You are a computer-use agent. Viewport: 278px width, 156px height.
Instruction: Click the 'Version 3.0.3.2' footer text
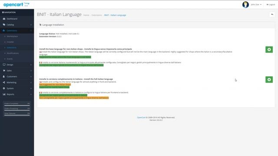click(156, 120)
